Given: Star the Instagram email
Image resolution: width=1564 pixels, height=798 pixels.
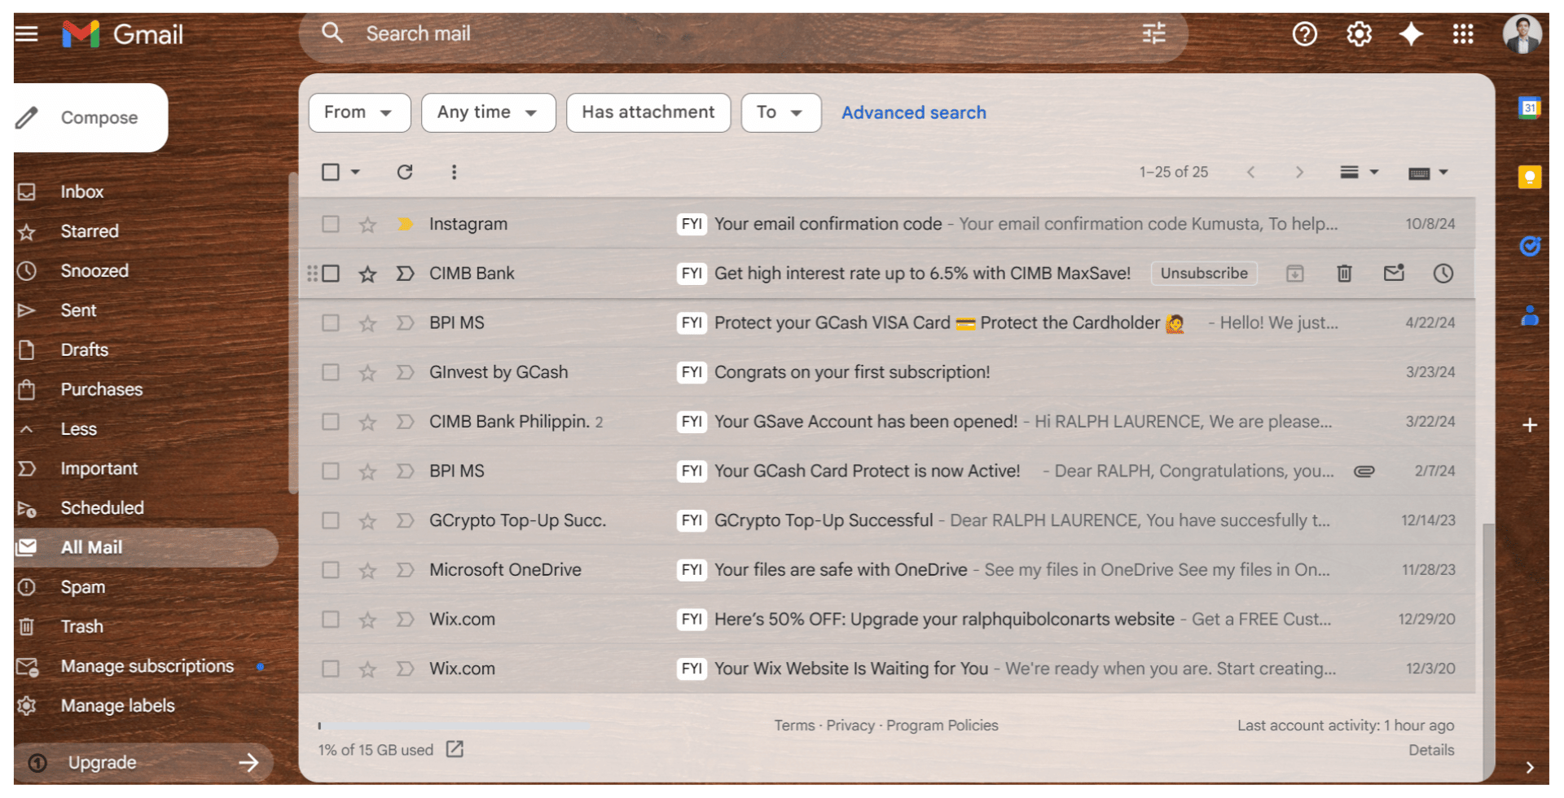Looking at the screenshot, I should pos(367,224).
